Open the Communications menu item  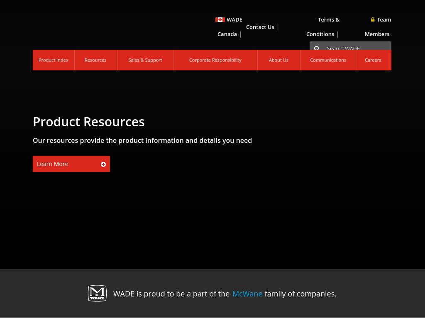[x=328, y=60]
